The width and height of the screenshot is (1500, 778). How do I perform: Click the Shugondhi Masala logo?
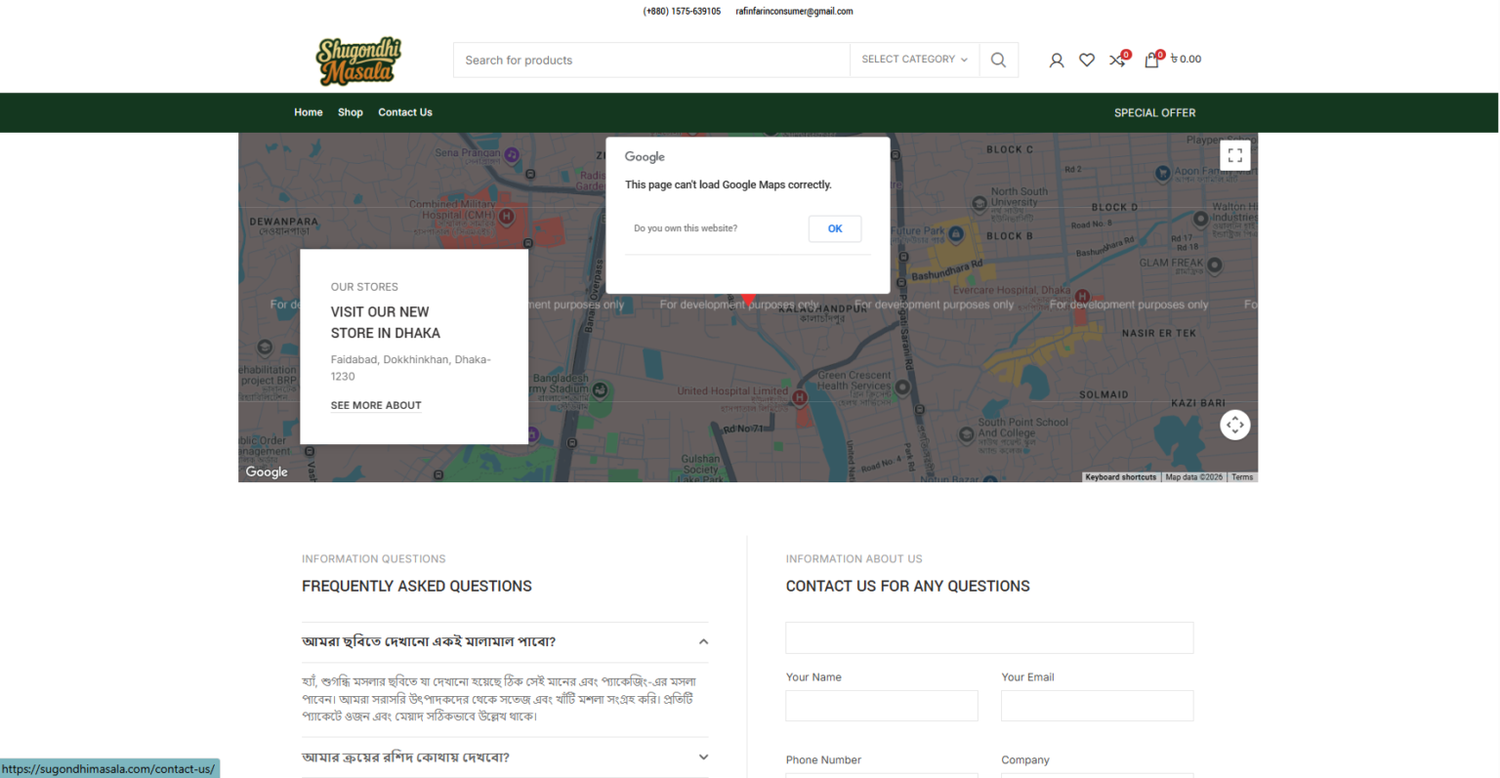click(x=358, y=61)
